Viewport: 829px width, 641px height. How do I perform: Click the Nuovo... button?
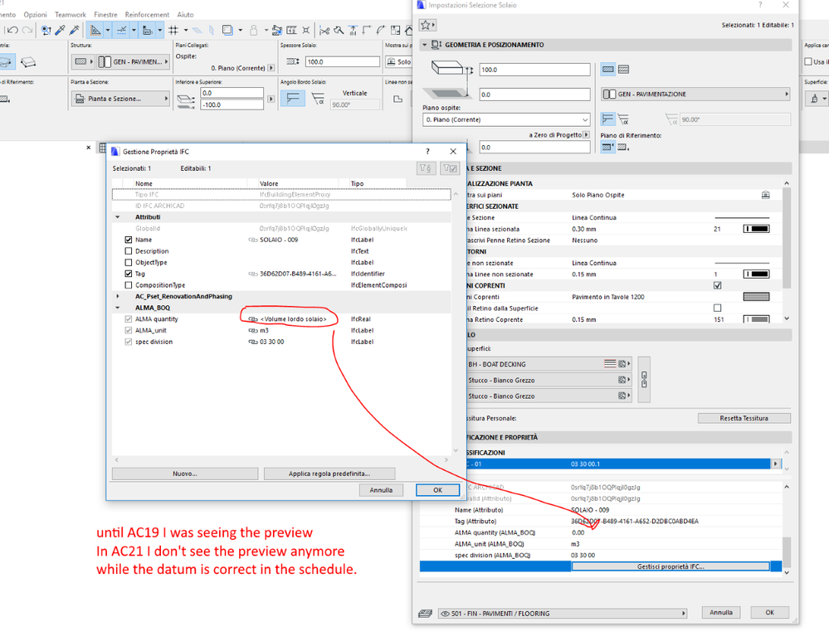[x=185, y=473]
